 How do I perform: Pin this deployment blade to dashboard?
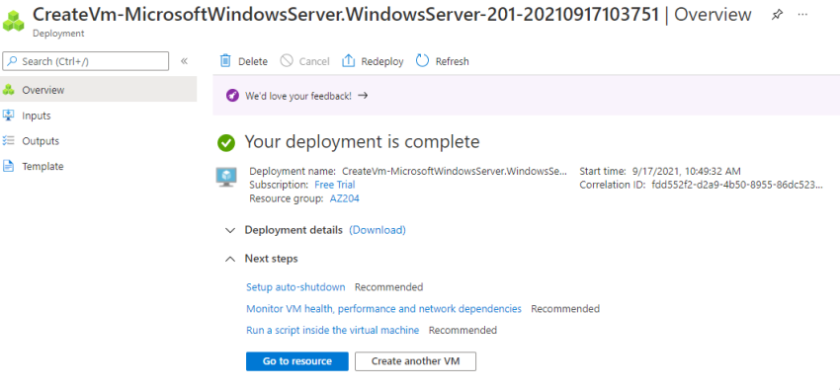tap(777, 15)
